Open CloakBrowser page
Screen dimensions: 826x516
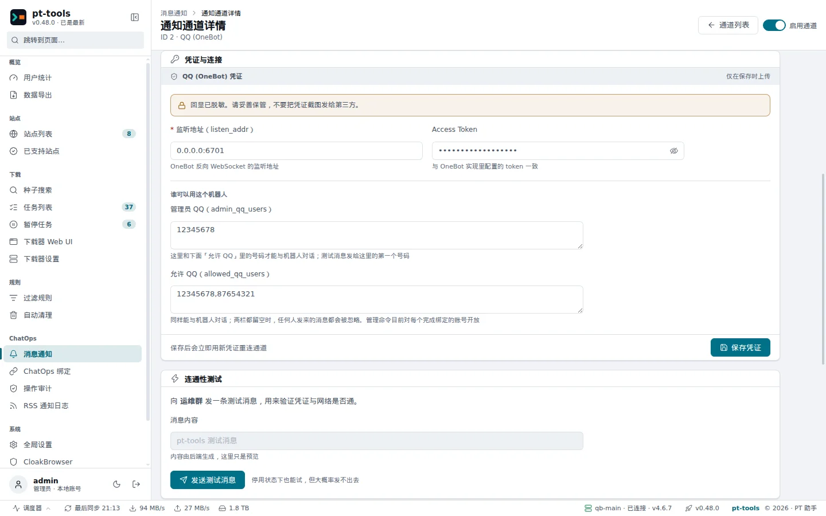tap(72, 462)
